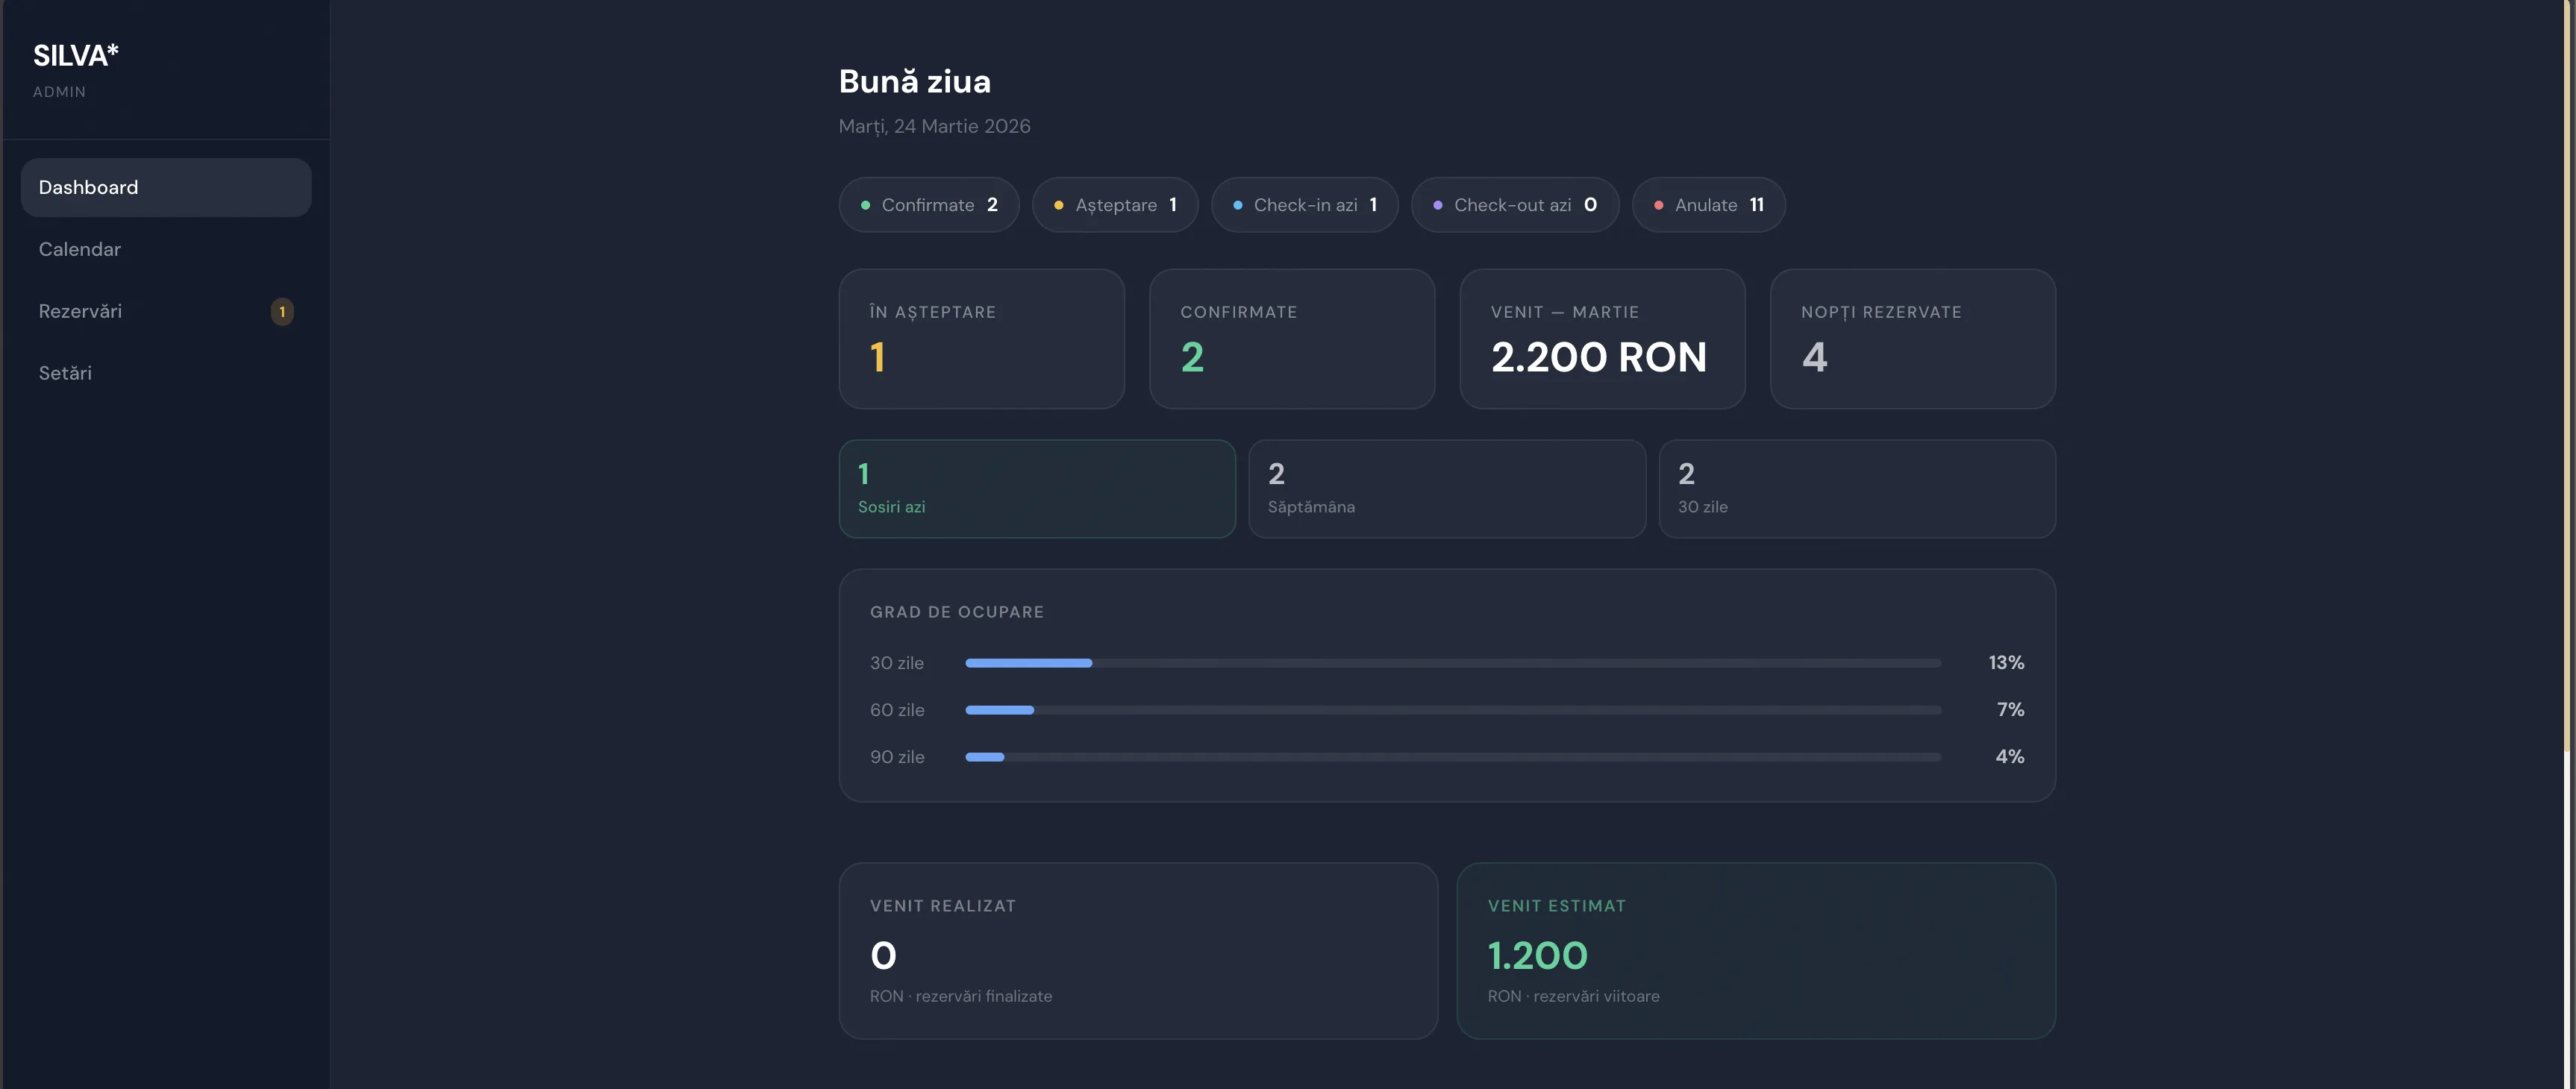Open the Confirmate stat card
Image resolution: width=2576 pixels, height=1089 pixels.
tap(1292, 339)
